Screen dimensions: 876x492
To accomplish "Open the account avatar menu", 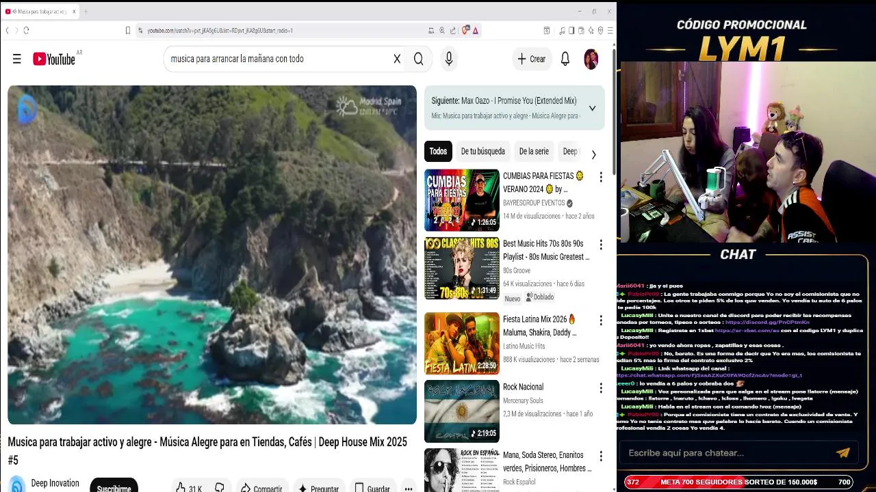I will click(x=591, y=59).
